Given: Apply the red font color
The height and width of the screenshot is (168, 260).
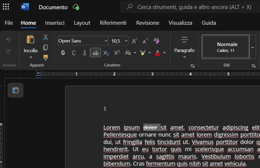Looking at the screenshot, I should [158, 53].
